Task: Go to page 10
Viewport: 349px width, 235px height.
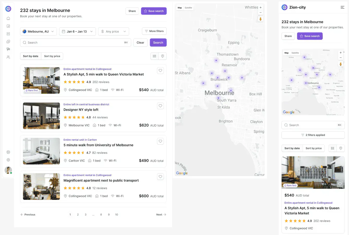Action: (116, 215)
